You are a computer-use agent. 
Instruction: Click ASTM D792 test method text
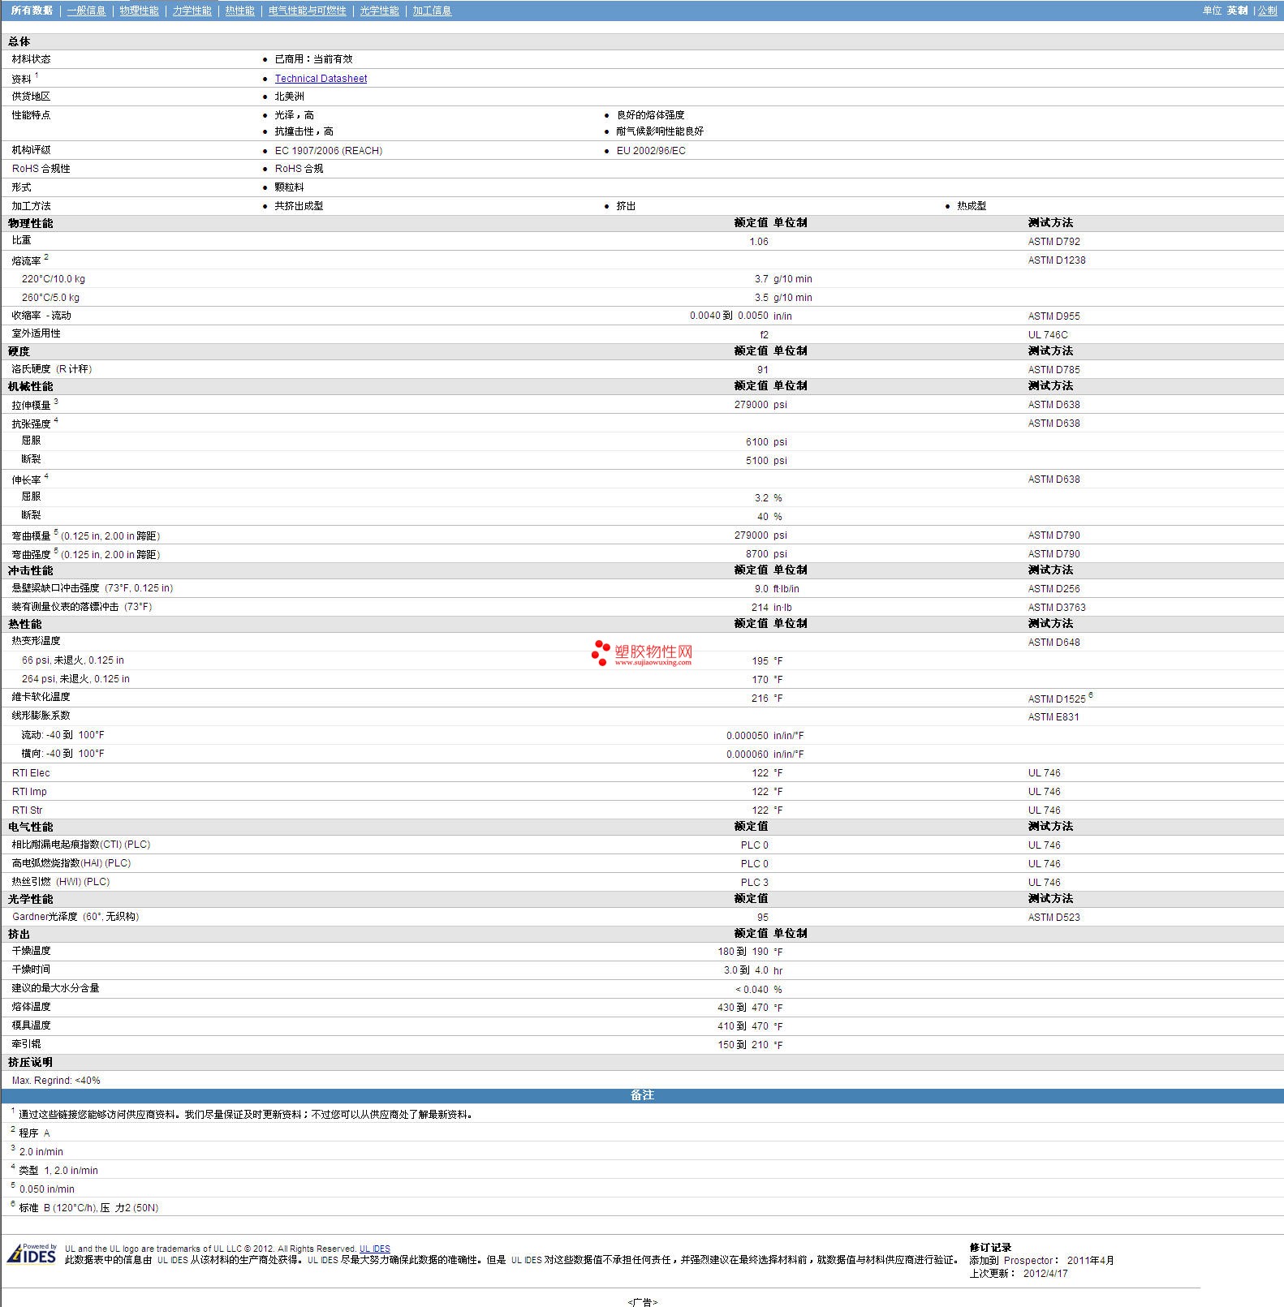coord(1053,242)
